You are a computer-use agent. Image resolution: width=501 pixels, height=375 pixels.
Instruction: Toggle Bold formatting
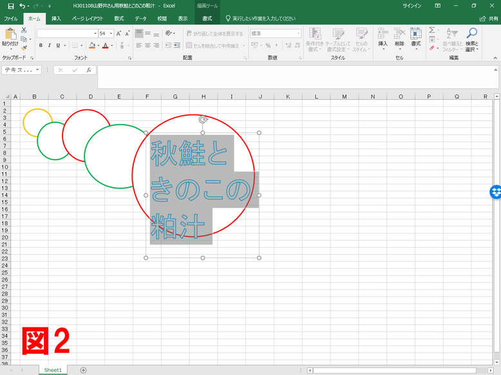point(41,45)
